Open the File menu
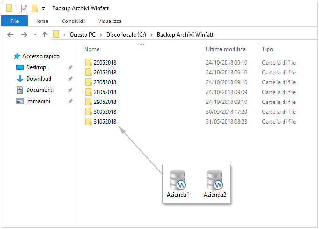 tap(14, 21)
